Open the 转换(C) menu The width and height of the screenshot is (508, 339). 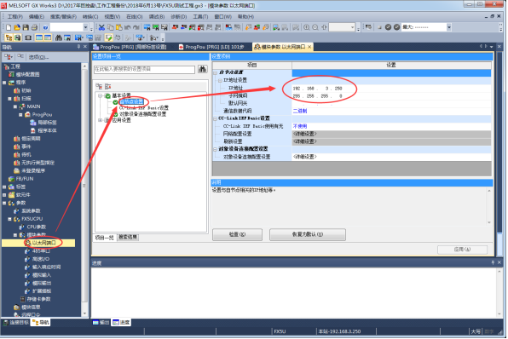(90, 16)
